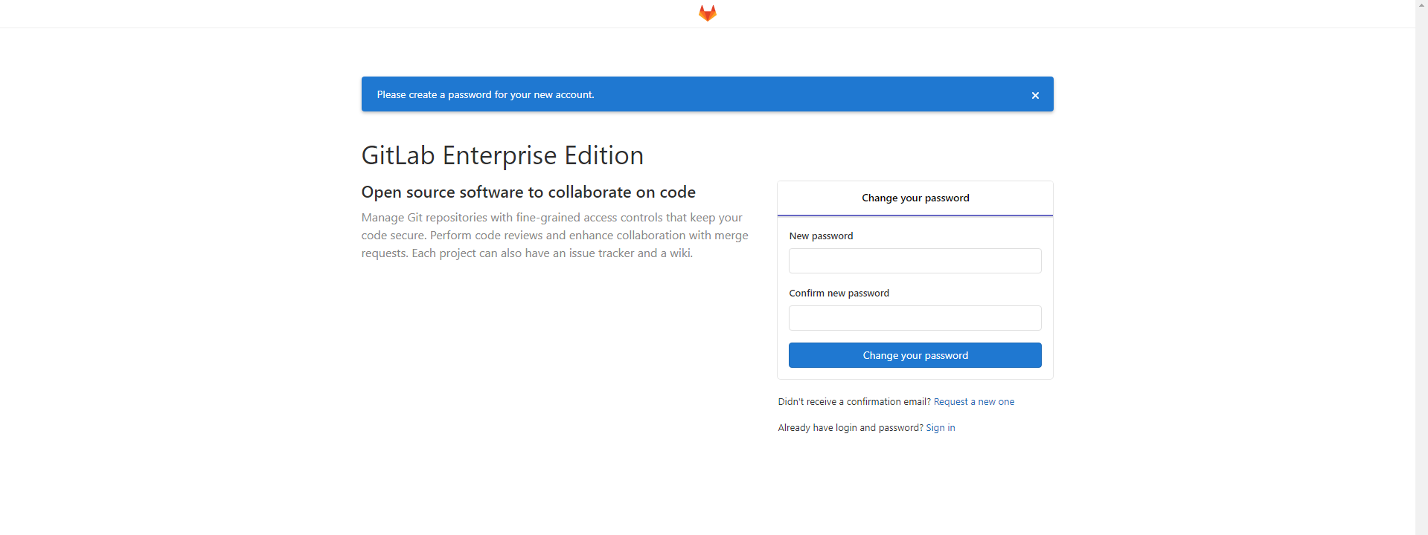Focus the New password input field
1428x535 pixels.
pos(915,261)
